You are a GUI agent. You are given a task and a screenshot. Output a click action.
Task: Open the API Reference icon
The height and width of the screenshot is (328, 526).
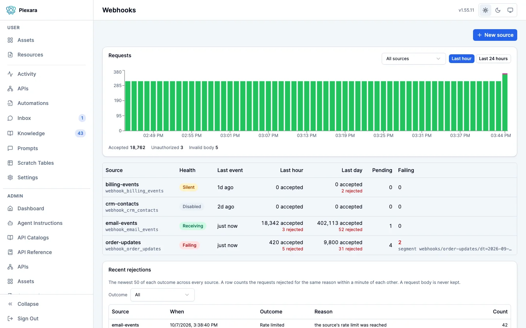10,252
